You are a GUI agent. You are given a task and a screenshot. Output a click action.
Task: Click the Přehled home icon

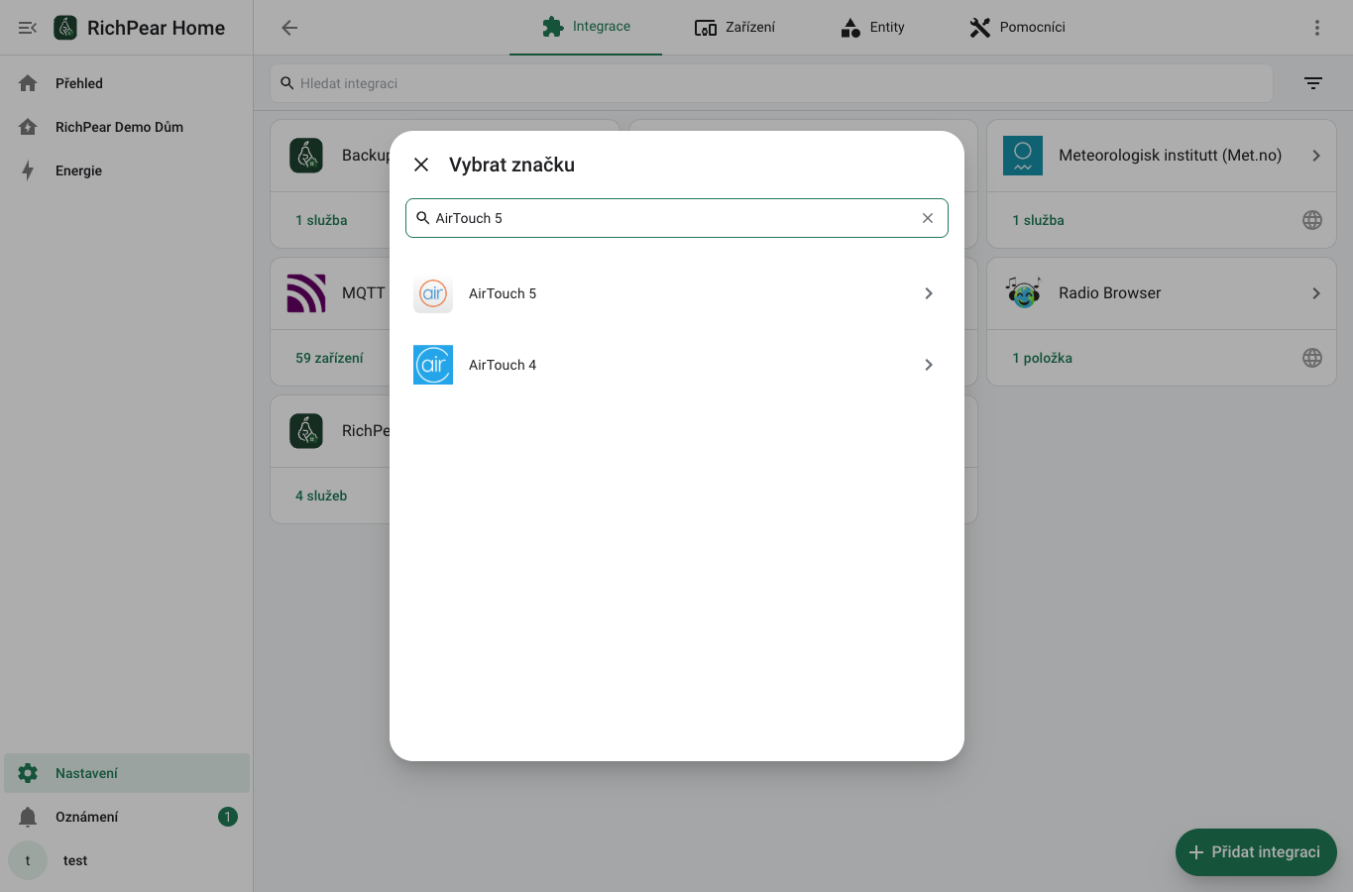[28, 83]
